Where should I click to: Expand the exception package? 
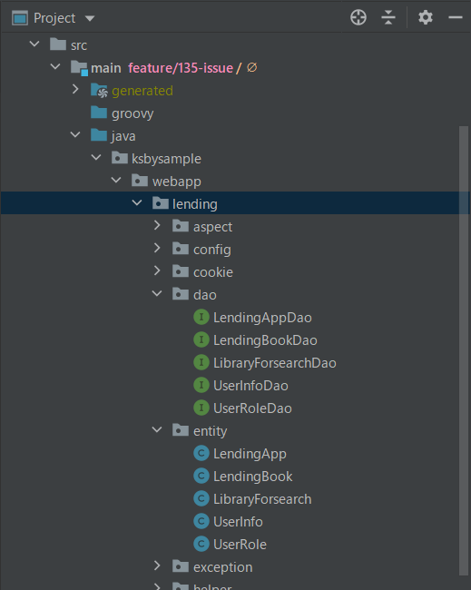tap(157, 565)
